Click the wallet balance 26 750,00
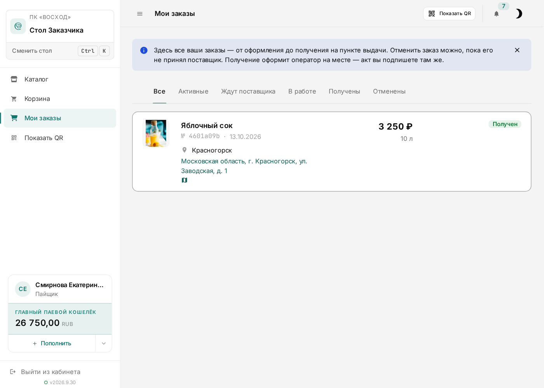The width and height of the screenshot is (544, 388). pos(37,323)
